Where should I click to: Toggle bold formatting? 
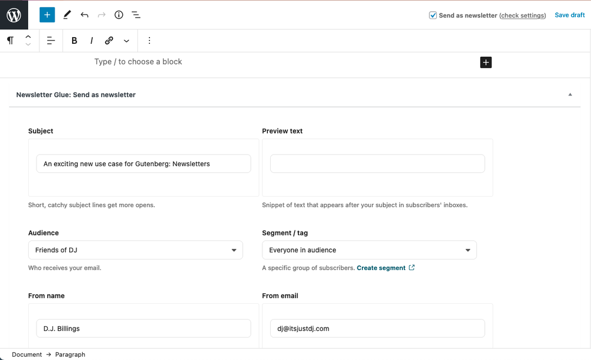[x=74, y=40]
